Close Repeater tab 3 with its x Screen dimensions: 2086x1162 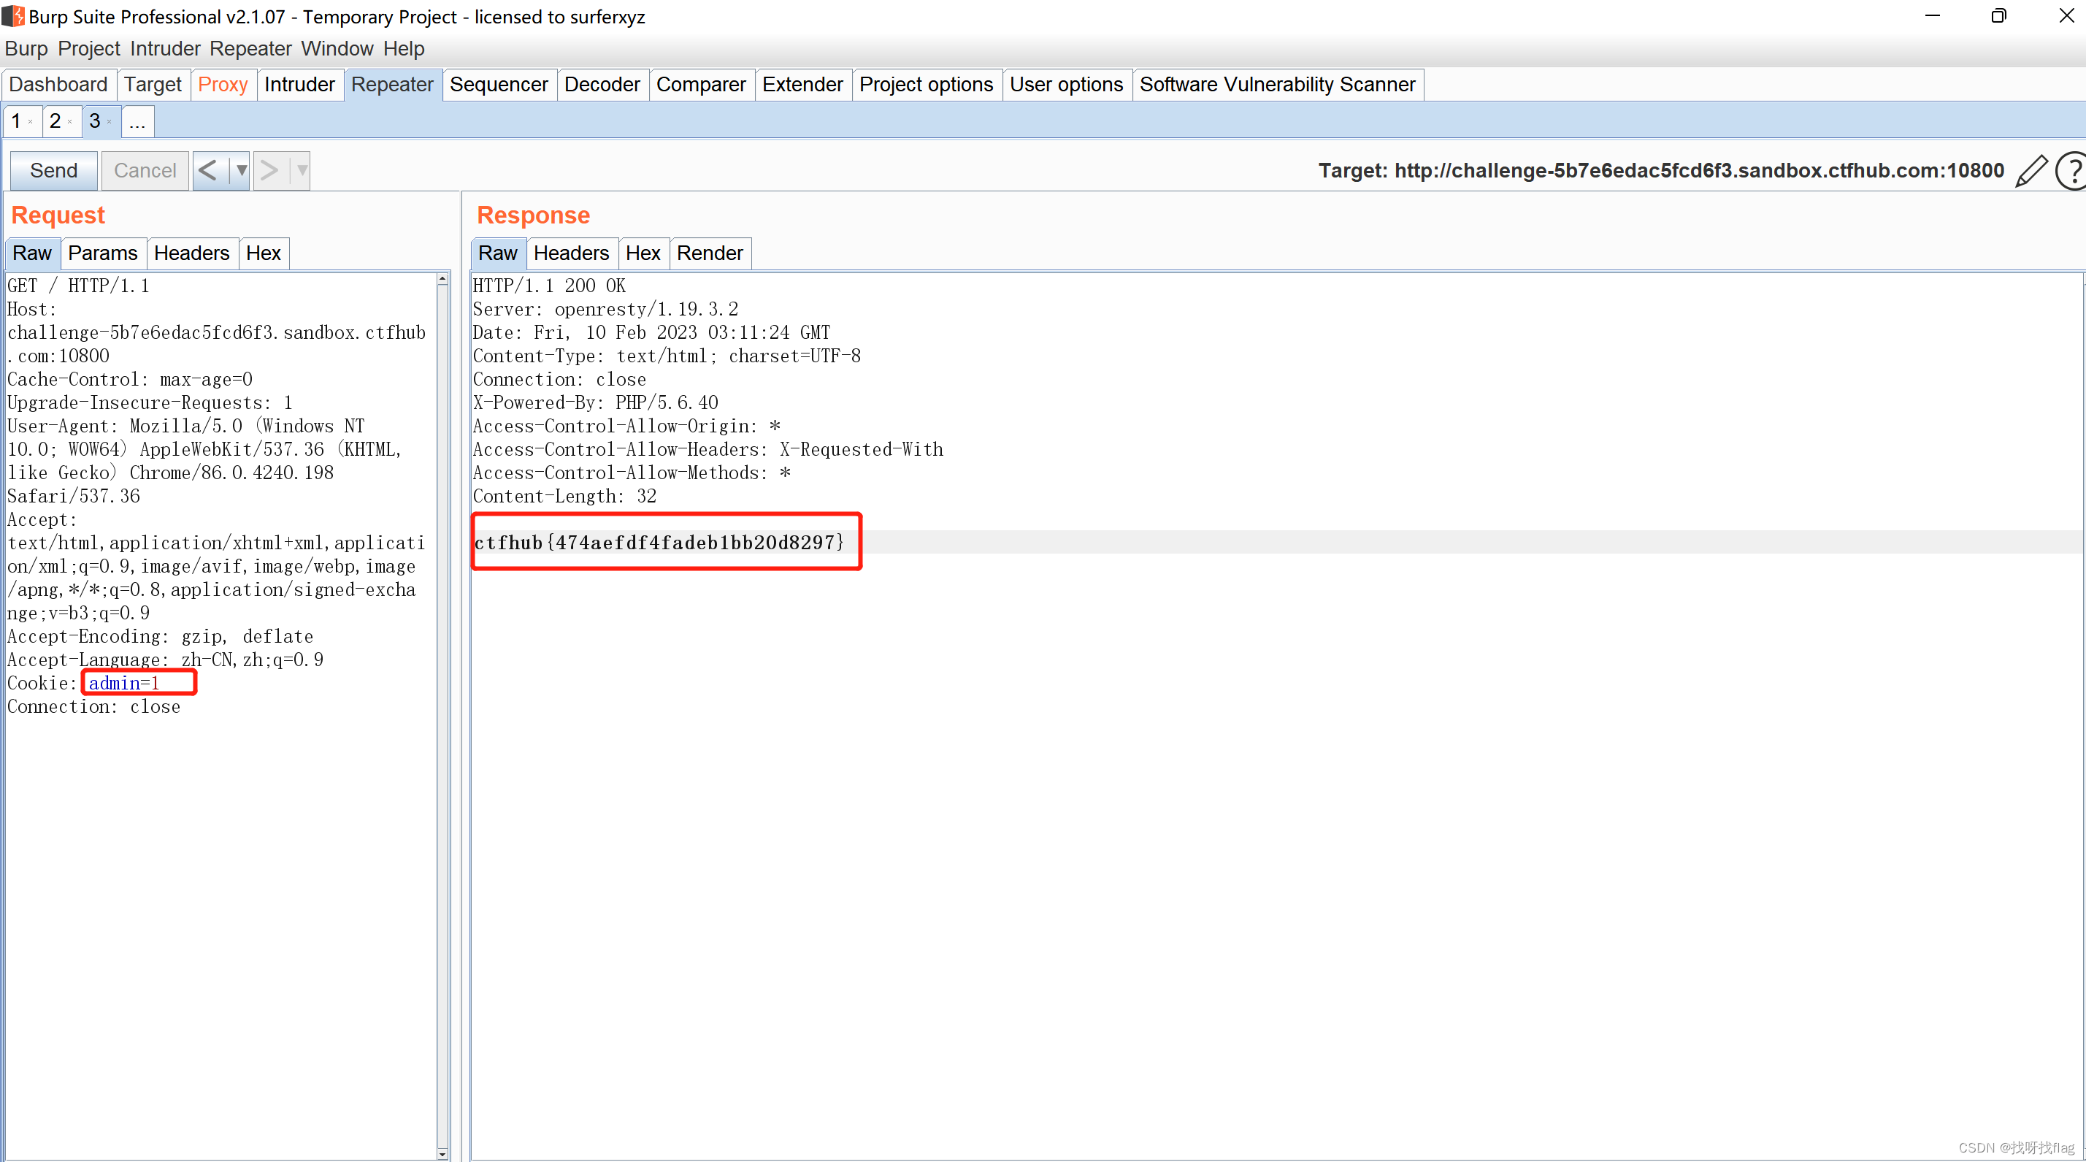coord(110,122)
